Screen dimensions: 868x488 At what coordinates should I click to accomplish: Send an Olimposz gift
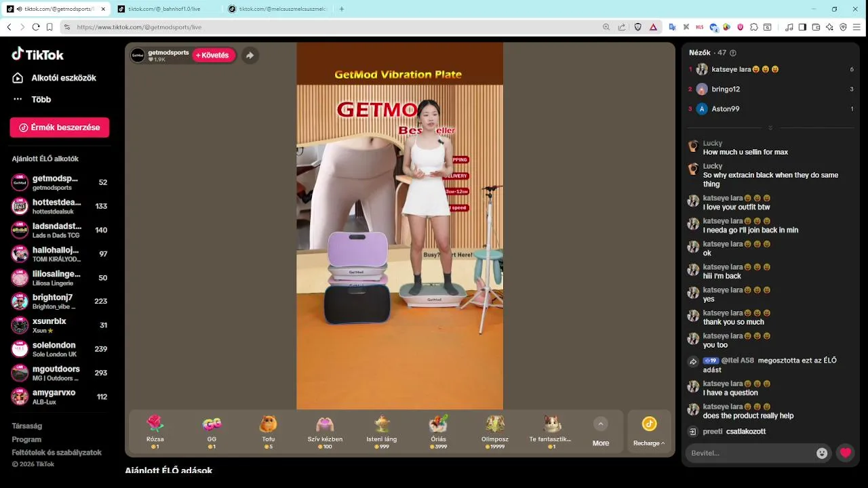click(494, 432)
